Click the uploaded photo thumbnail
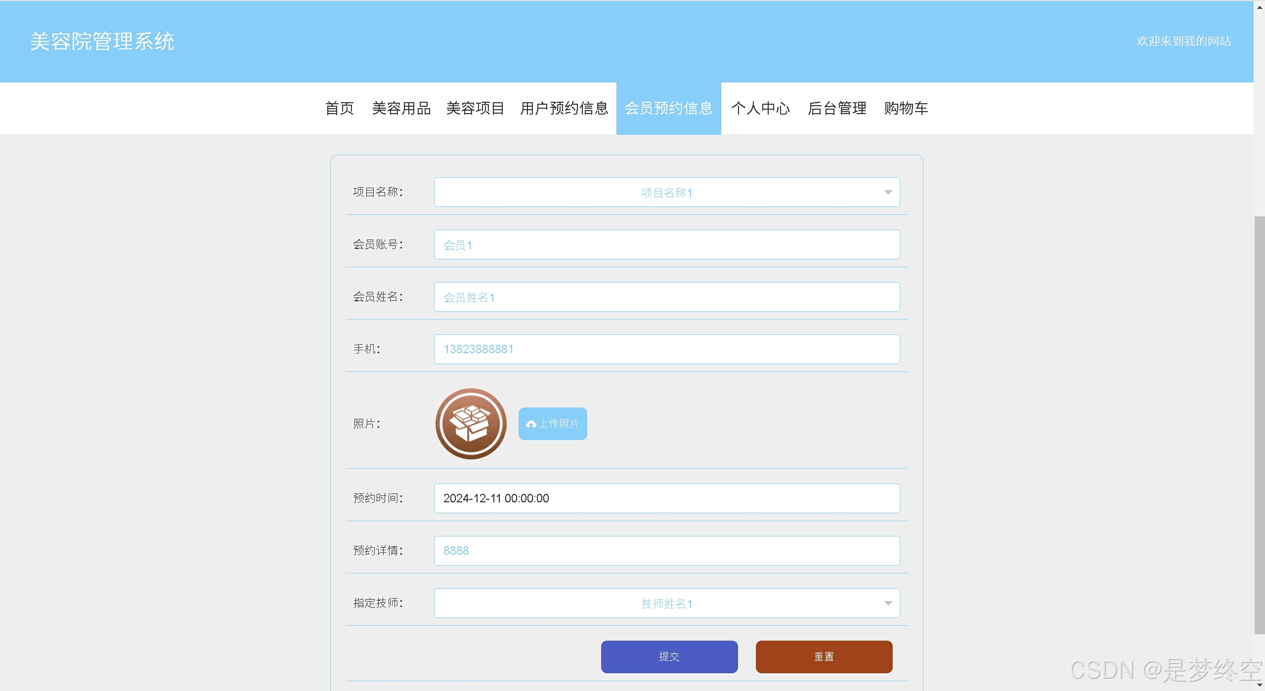1265x691 pixels. pyautogui.click(x=471, y=424)
